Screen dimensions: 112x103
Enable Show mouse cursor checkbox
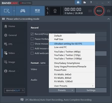pos(32,44)
